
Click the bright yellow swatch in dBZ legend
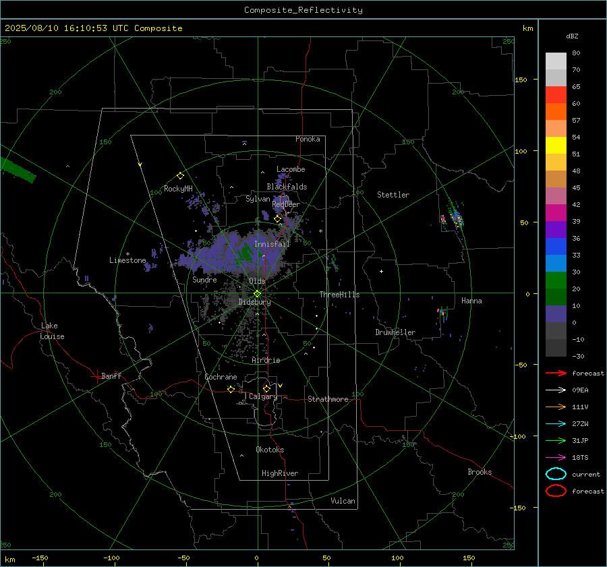pos(556,145)
